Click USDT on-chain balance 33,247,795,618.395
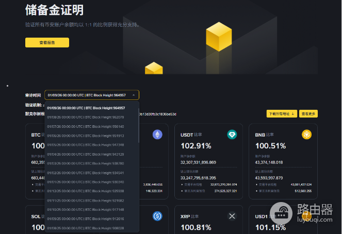 (x=198, y=178)
